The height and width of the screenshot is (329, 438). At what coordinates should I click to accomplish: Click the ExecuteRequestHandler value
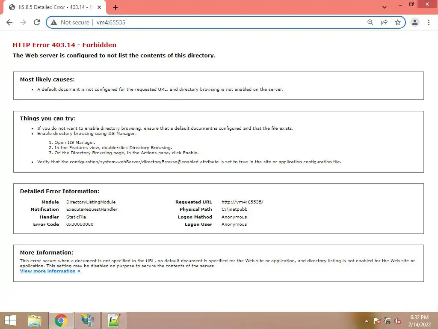coord(92,209)
